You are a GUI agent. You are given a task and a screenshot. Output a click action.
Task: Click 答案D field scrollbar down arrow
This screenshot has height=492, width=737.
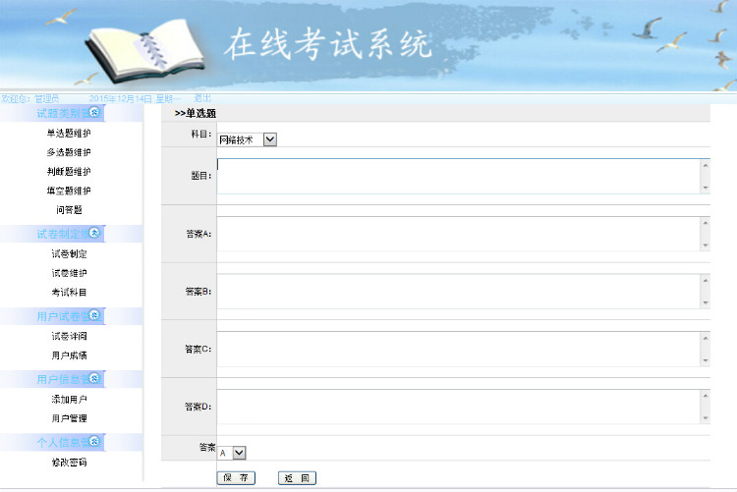click(x=705, y=418)
